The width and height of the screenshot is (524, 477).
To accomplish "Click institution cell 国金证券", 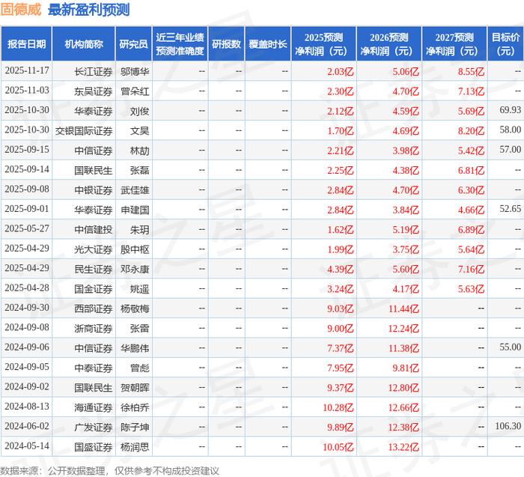I will click(x=94, y=288).
